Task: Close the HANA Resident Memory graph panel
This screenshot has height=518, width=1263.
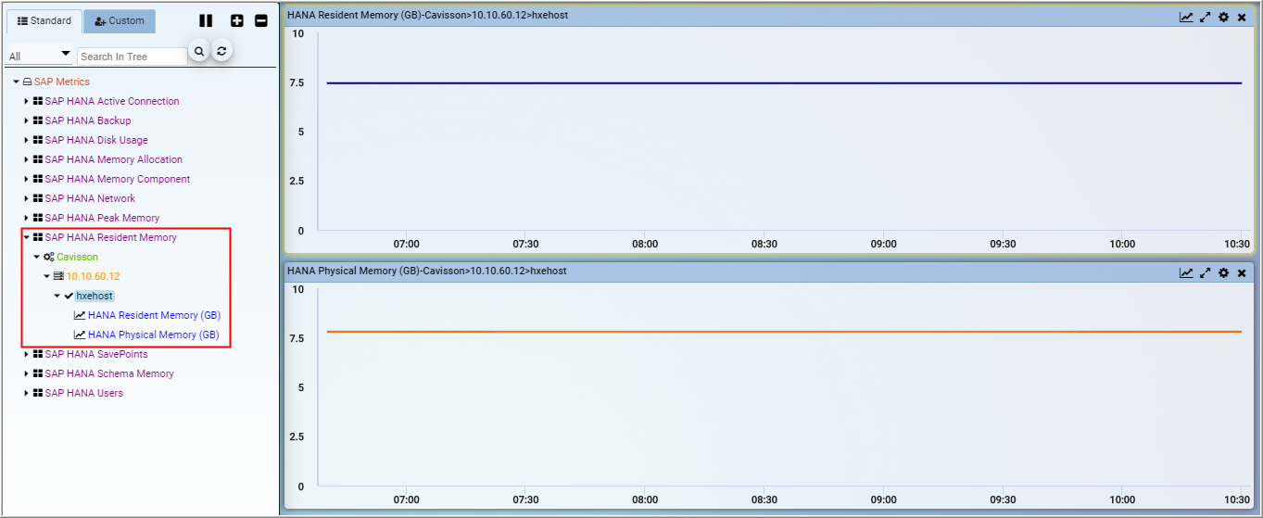Action: (x=1242, y=17)
